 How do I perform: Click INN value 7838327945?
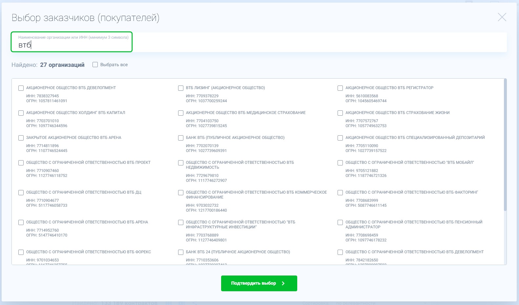[x=48, y=96]
